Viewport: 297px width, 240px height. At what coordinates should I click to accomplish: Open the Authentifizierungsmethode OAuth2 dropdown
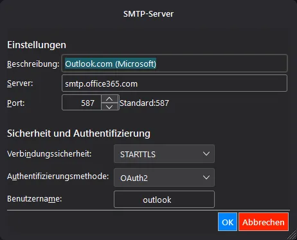click(164, 177)
